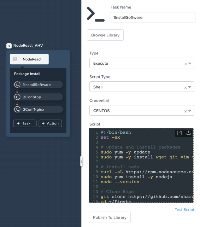This screenshot has width=200, height=227.
Task: Select the 3ConfNginx task shell icon
Action: pos(17,109)
